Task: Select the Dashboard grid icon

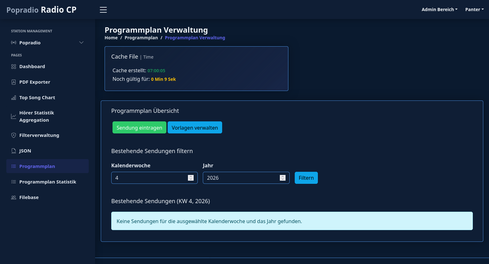Action: pos(13,66)
